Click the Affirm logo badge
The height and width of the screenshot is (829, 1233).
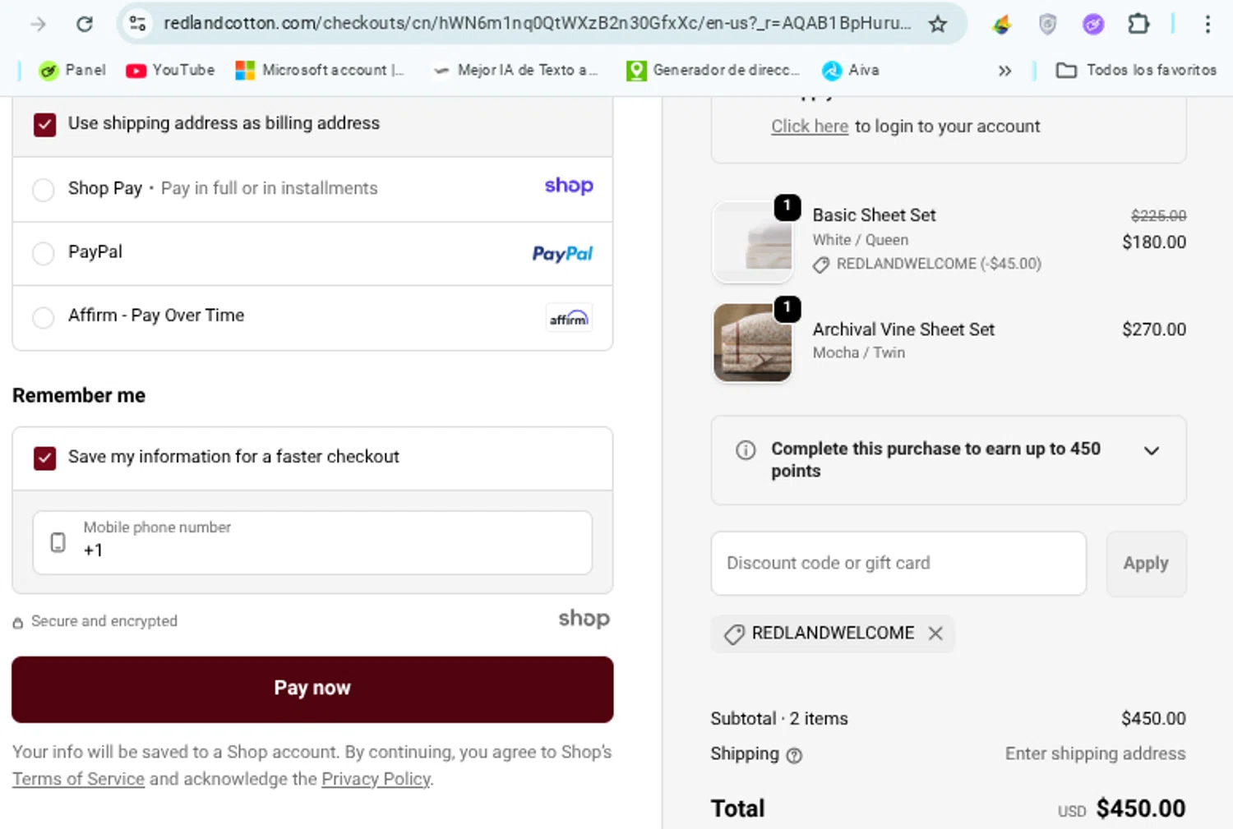tap(570, 318)
